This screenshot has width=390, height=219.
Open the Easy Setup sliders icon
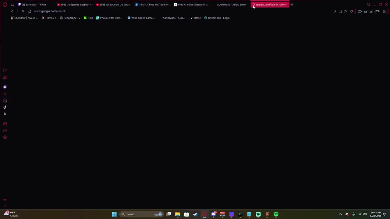[x=384, y=11]
